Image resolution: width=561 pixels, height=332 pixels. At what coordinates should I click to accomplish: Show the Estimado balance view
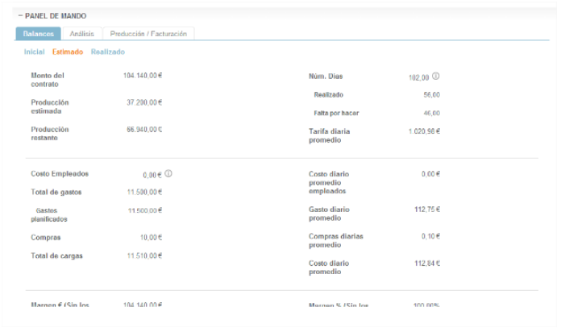click(x=68, y=52)
